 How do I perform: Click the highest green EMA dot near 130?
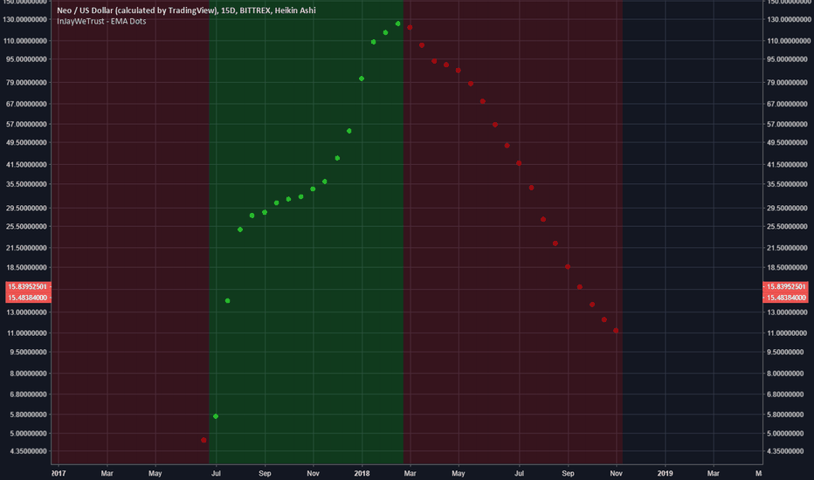coord(397,24)
